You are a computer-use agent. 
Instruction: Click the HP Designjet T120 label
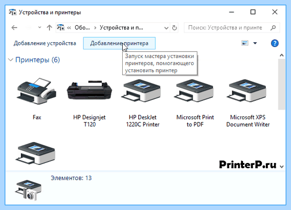coord(89,121)
